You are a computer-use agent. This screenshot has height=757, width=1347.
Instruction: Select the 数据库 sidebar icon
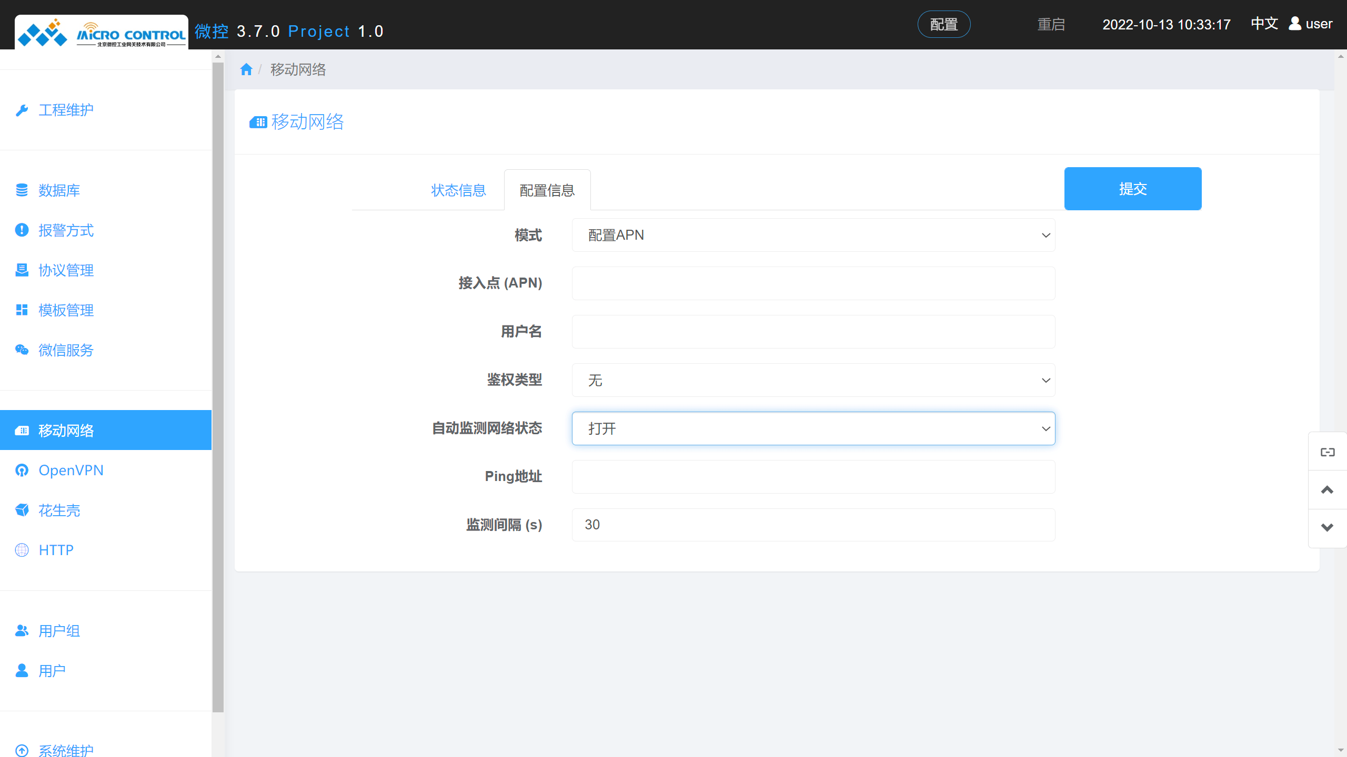22,190
